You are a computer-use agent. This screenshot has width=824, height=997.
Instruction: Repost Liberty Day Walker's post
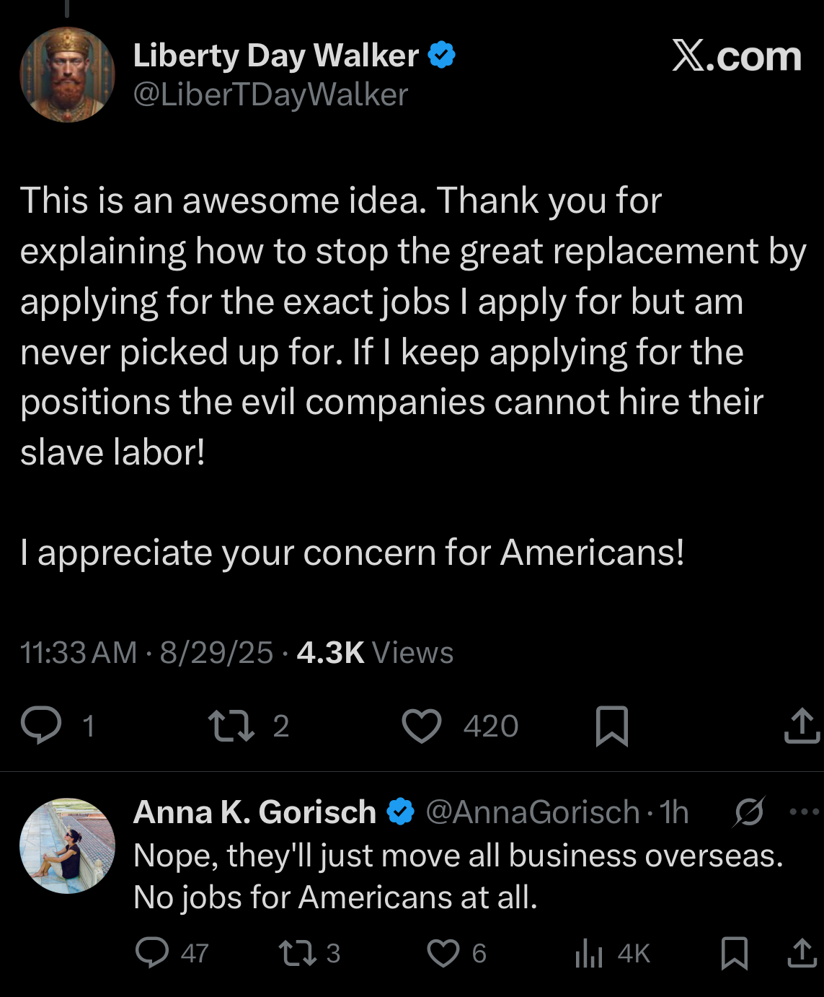231,726
